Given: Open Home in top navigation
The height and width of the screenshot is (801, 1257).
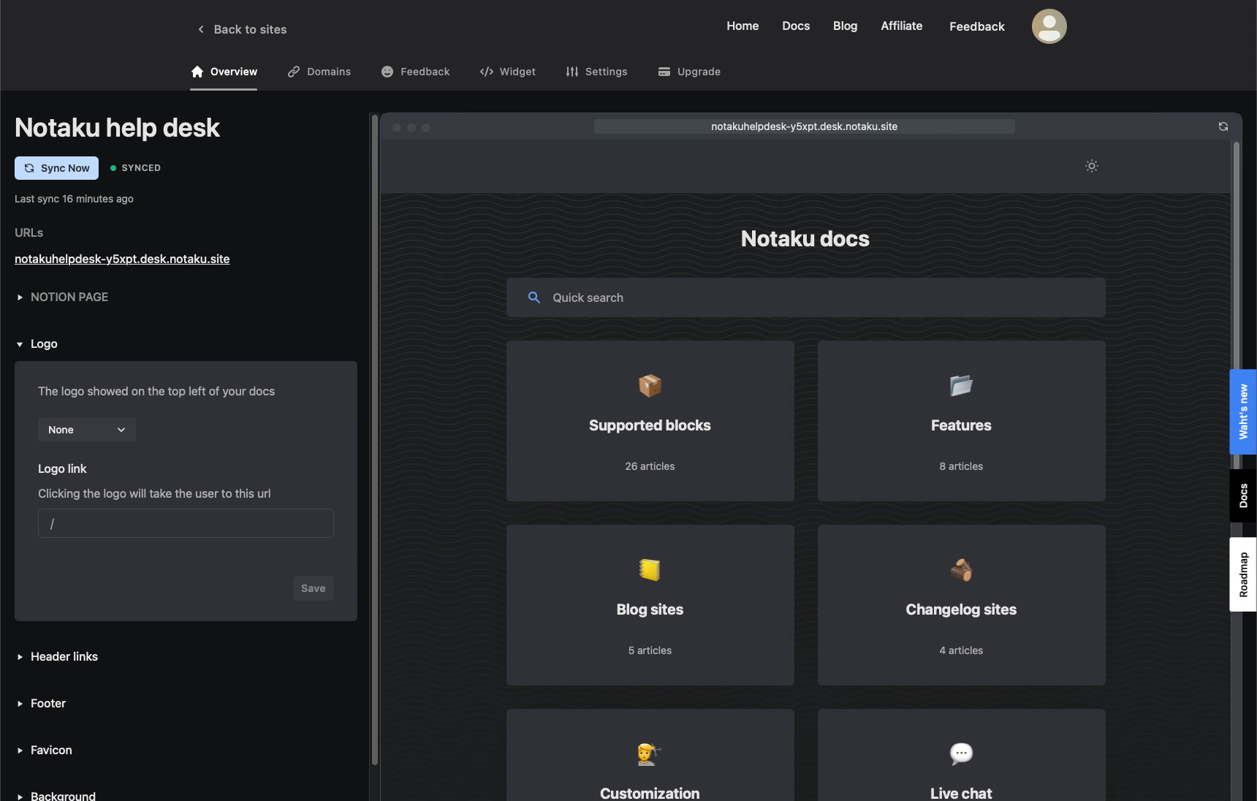Looking at the screenshot, I should click(743, 26).
